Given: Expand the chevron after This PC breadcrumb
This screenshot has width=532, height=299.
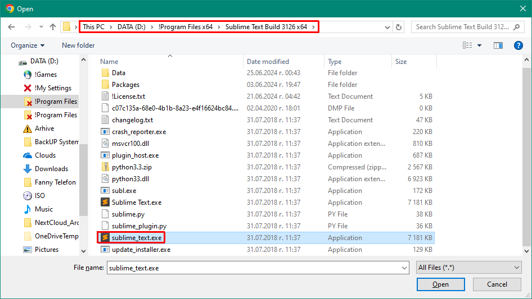Looking at the screenshot, I should pyautogui.click(x=111, y=27).
